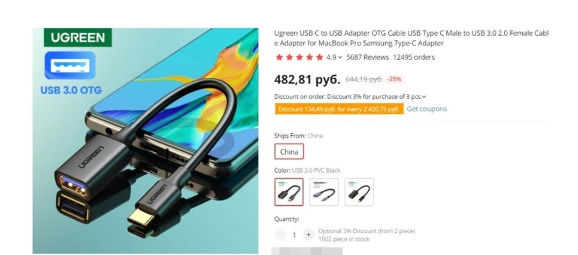Open the main product image
The height and width of the screenshot is (255, 578).
pos(146,141)
